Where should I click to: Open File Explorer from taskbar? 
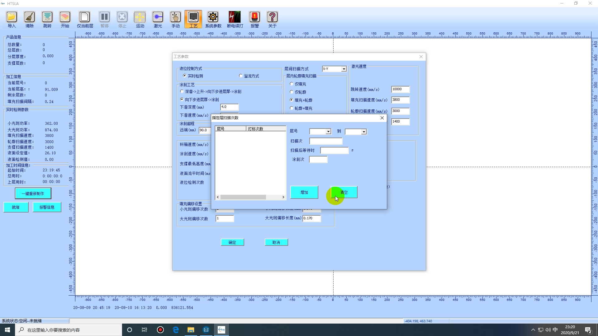coord(191,330)
